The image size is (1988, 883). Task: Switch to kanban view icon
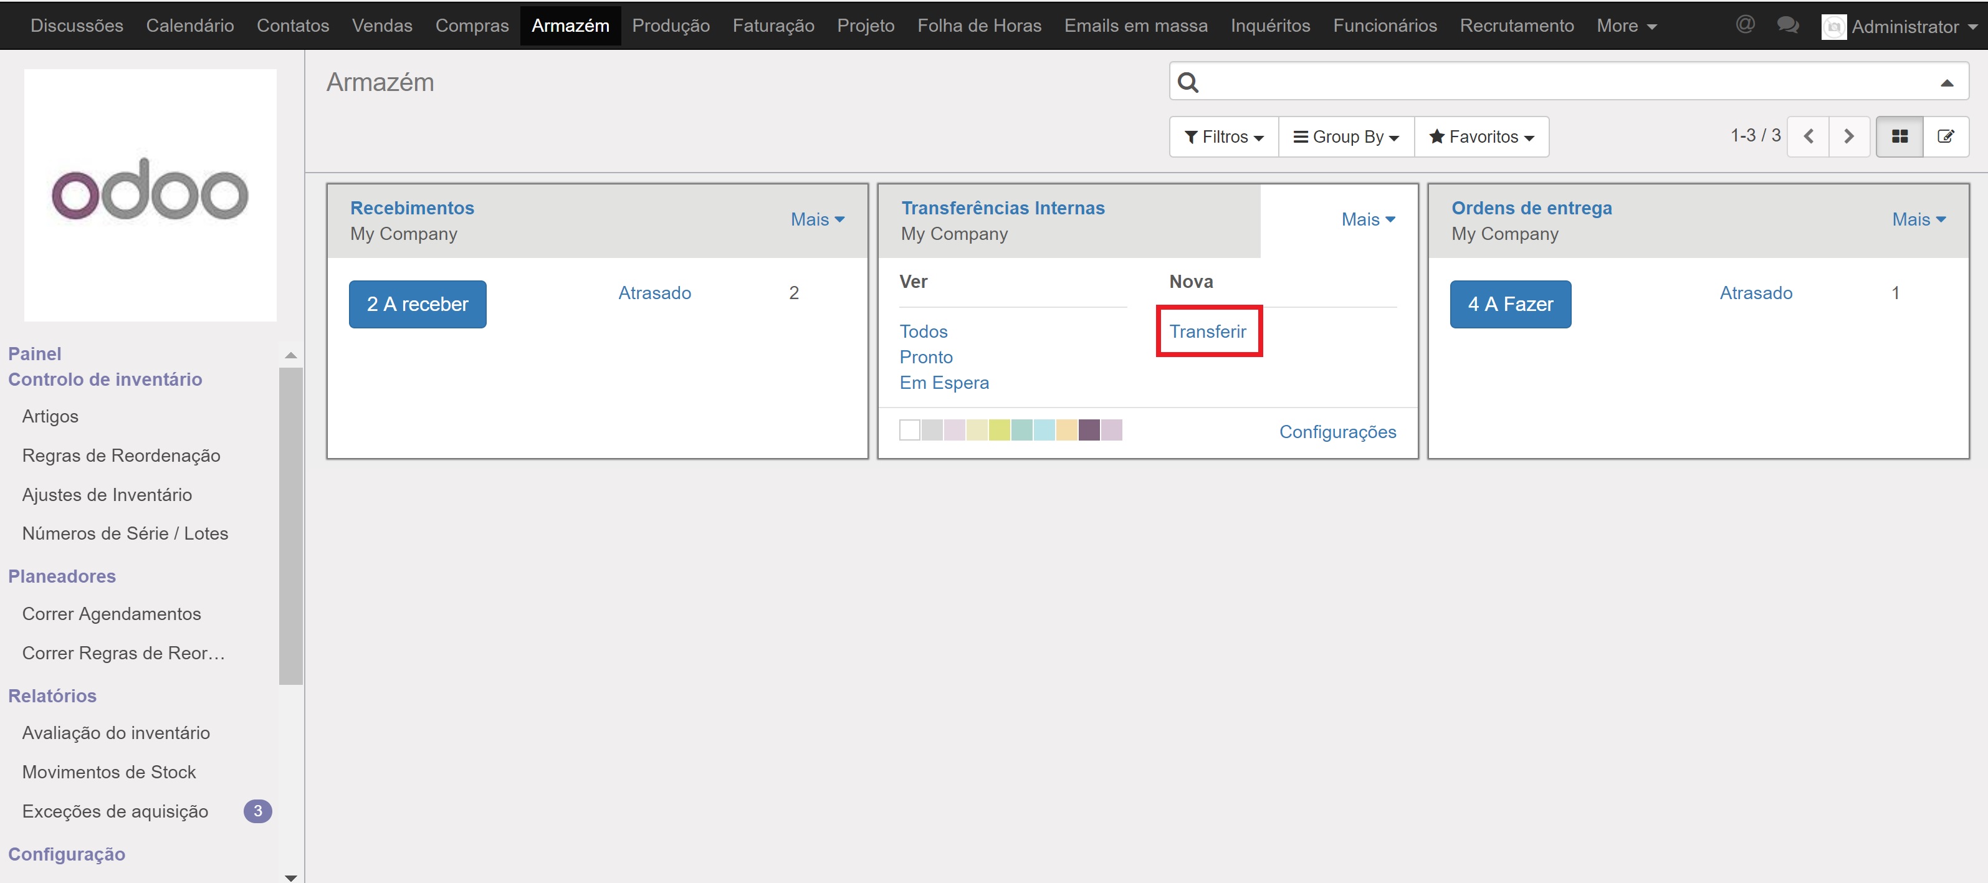tap(1900, 136)
